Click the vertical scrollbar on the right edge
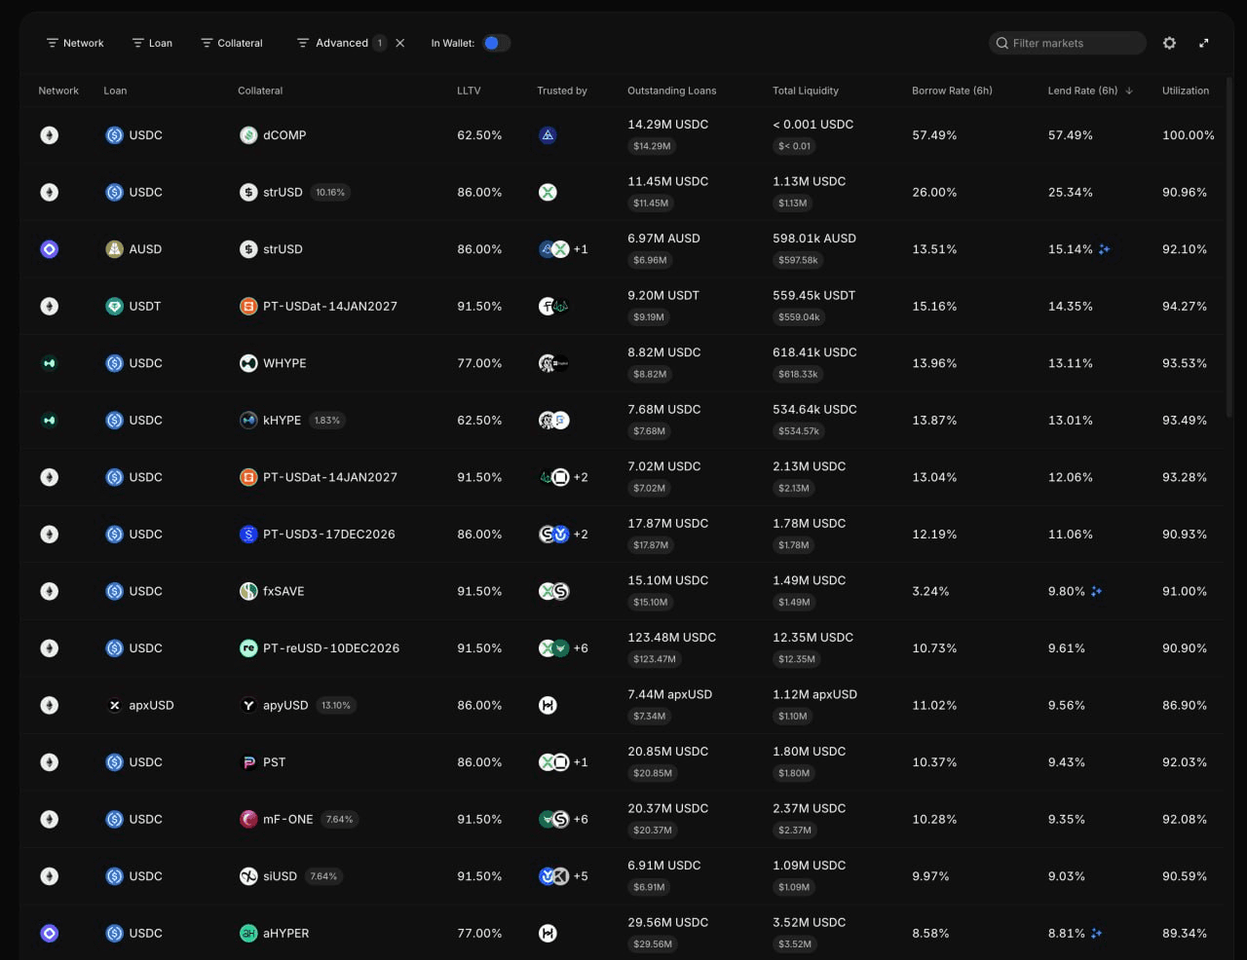This screenshot has width=1247, height=960. 1229,248
